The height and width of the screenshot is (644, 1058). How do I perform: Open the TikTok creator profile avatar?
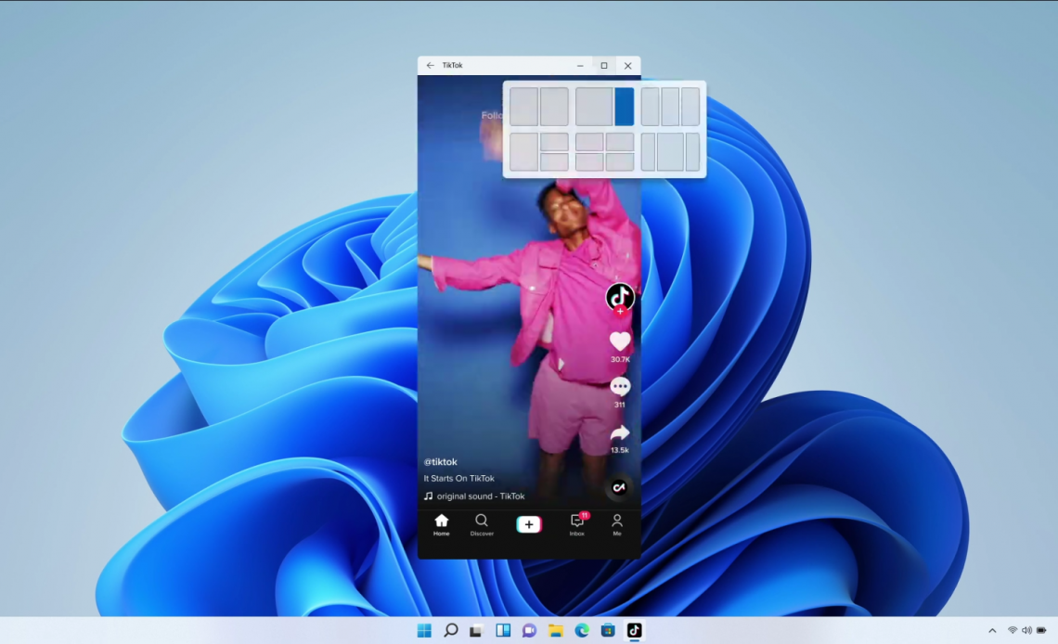(x=619, y=297)
